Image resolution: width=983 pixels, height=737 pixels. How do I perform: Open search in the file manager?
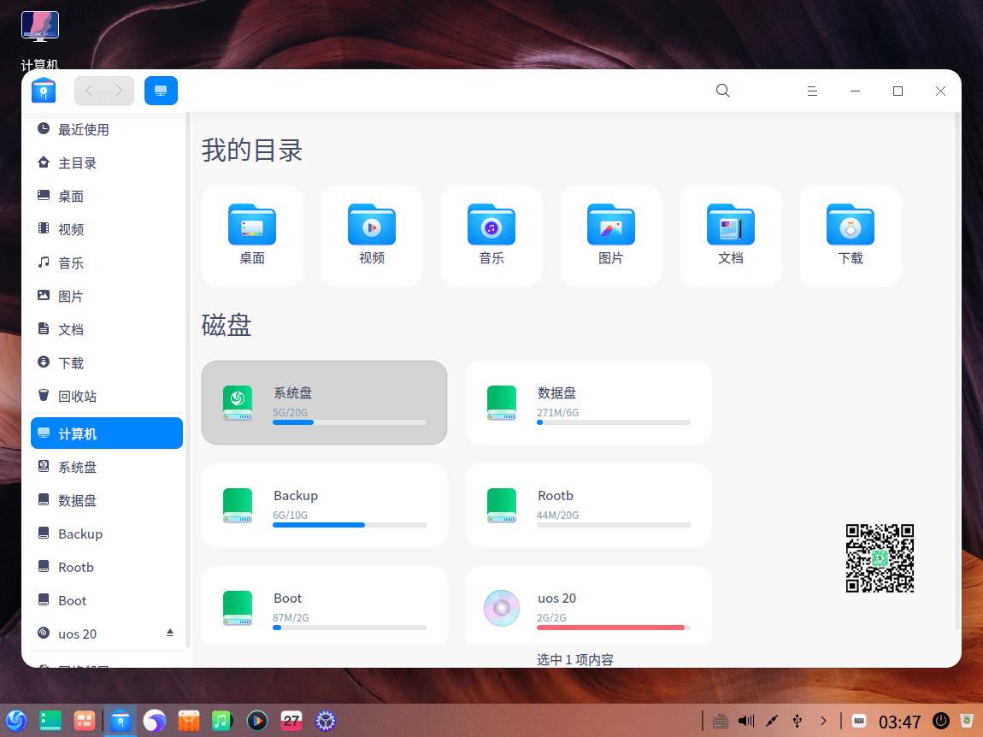[722, 91]
